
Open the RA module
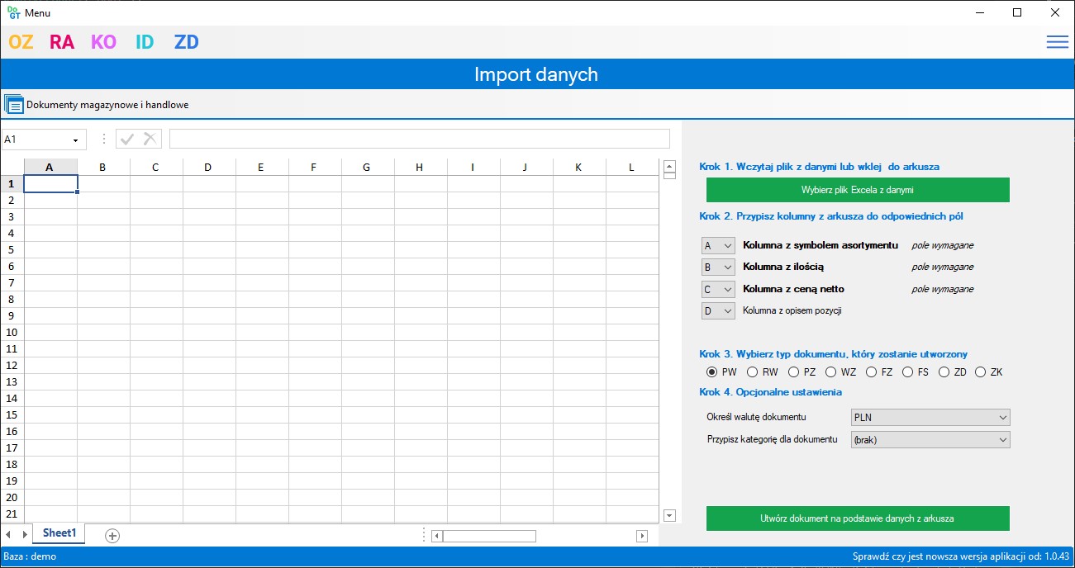point(62,42)
